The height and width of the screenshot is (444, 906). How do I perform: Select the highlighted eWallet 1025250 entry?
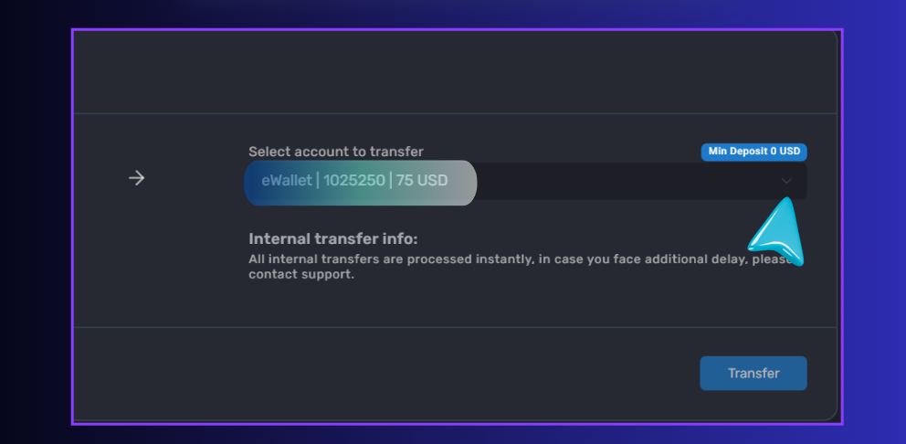point(361,183)
